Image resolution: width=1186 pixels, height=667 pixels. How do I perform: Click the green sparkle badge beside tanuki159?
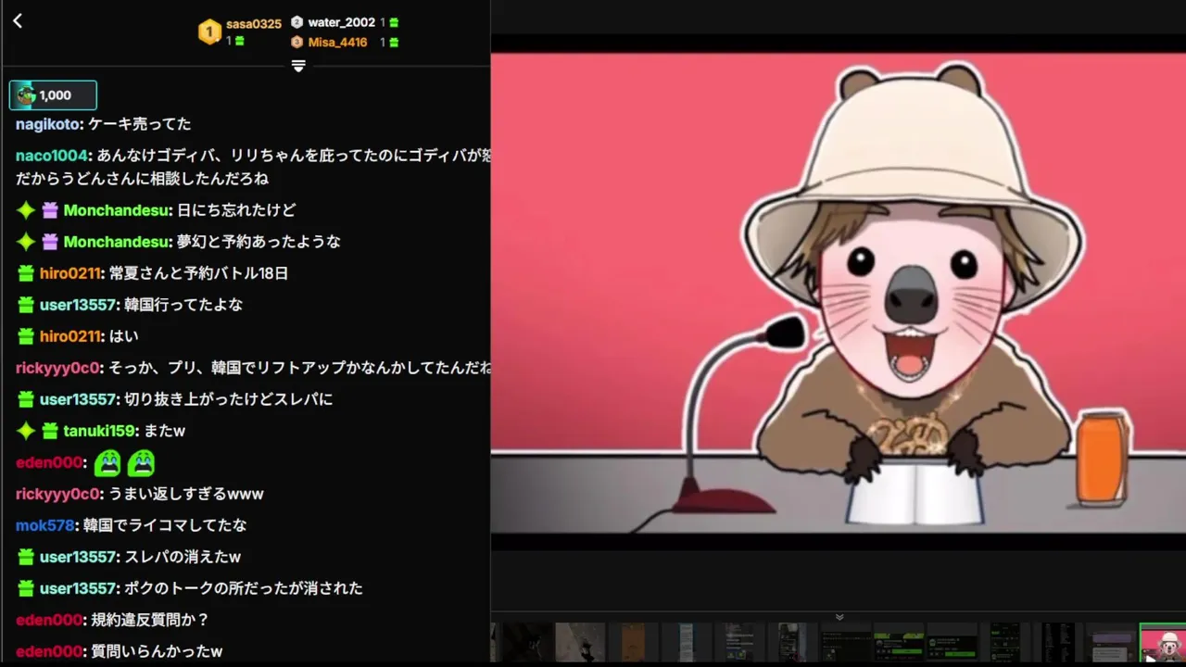(26, 432)
